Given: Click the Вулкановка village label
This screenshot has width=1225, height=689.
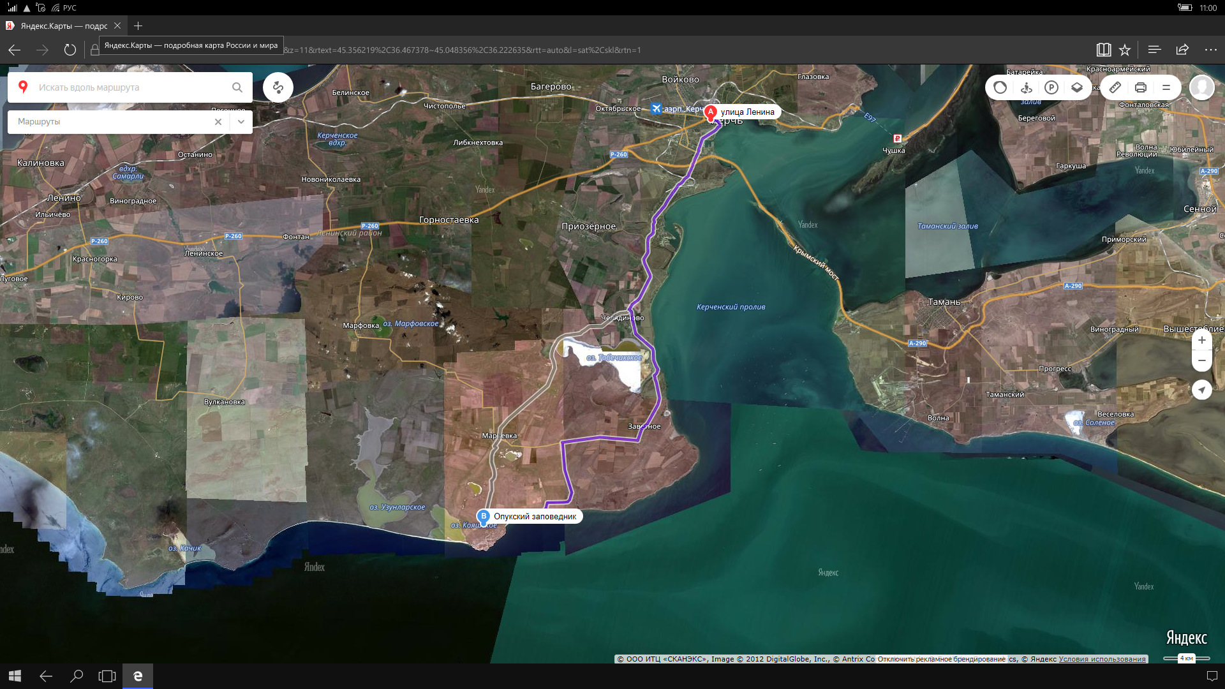Looking at the screenshot, I should 224,402.
